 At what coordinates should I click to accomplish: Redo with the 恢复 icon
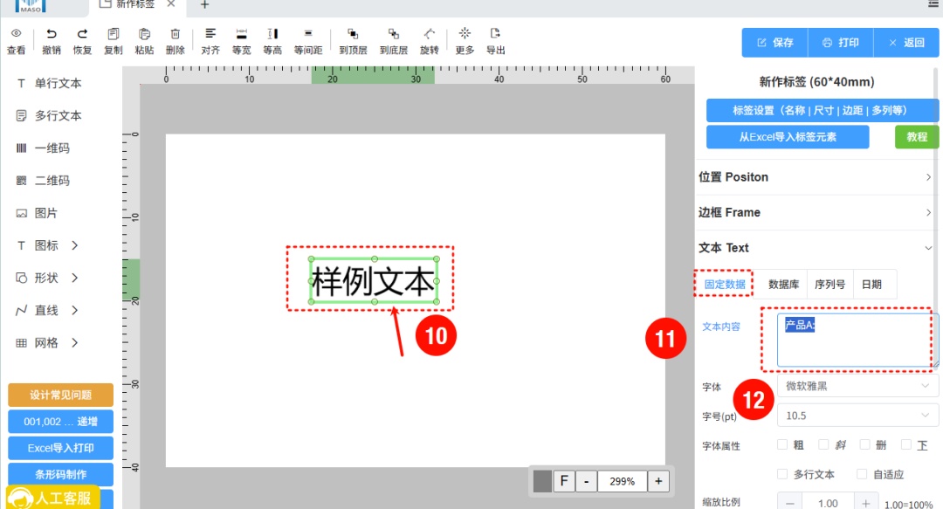tap(82, 34)
